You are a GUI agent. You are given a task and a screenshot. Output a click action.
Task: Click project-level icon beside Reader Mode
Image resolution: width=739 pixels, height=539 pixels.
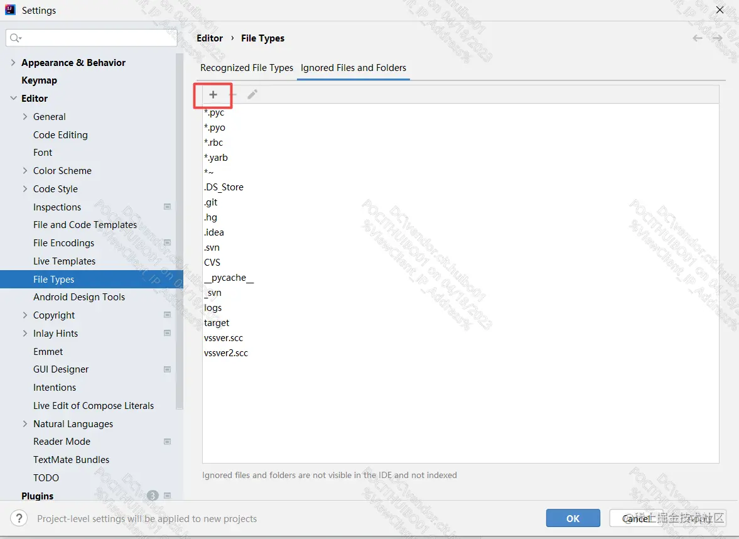167,442
